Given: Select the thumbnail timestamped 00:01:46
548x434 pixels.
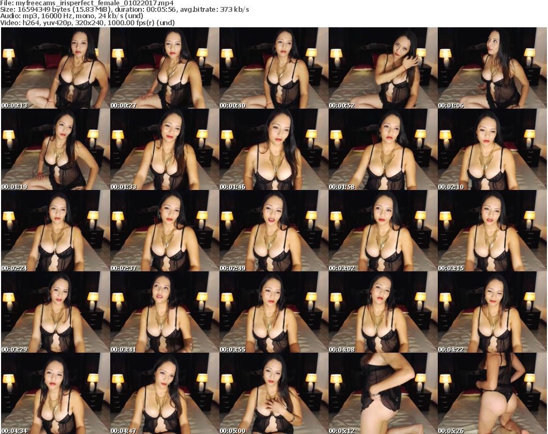Looking at the screenshot, I should (273, 149).
